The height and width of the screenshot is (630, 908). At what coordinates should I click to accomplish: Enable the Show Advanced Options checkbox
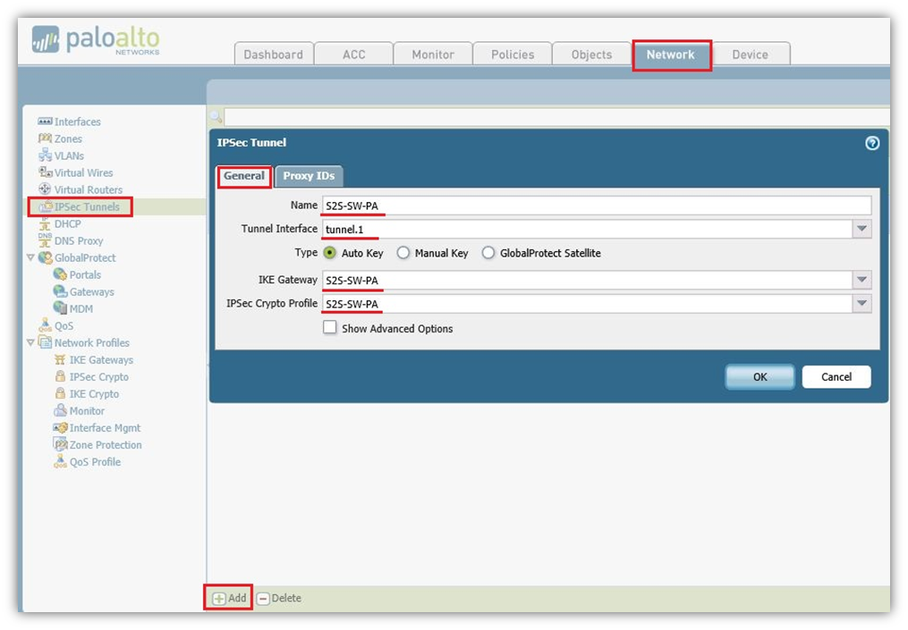click(330, 328)
